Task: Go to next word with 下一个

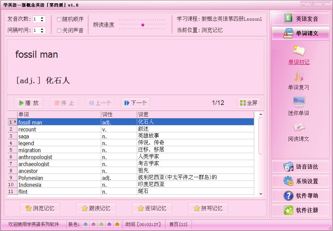Action: pos(136,103)
